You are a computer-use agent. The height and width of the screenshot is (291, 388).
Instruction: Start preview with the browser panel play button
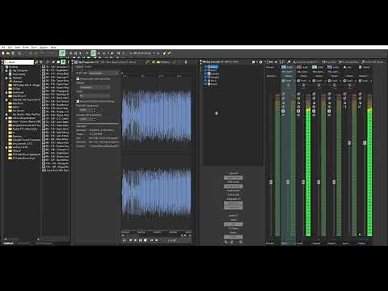click(53, 62)
